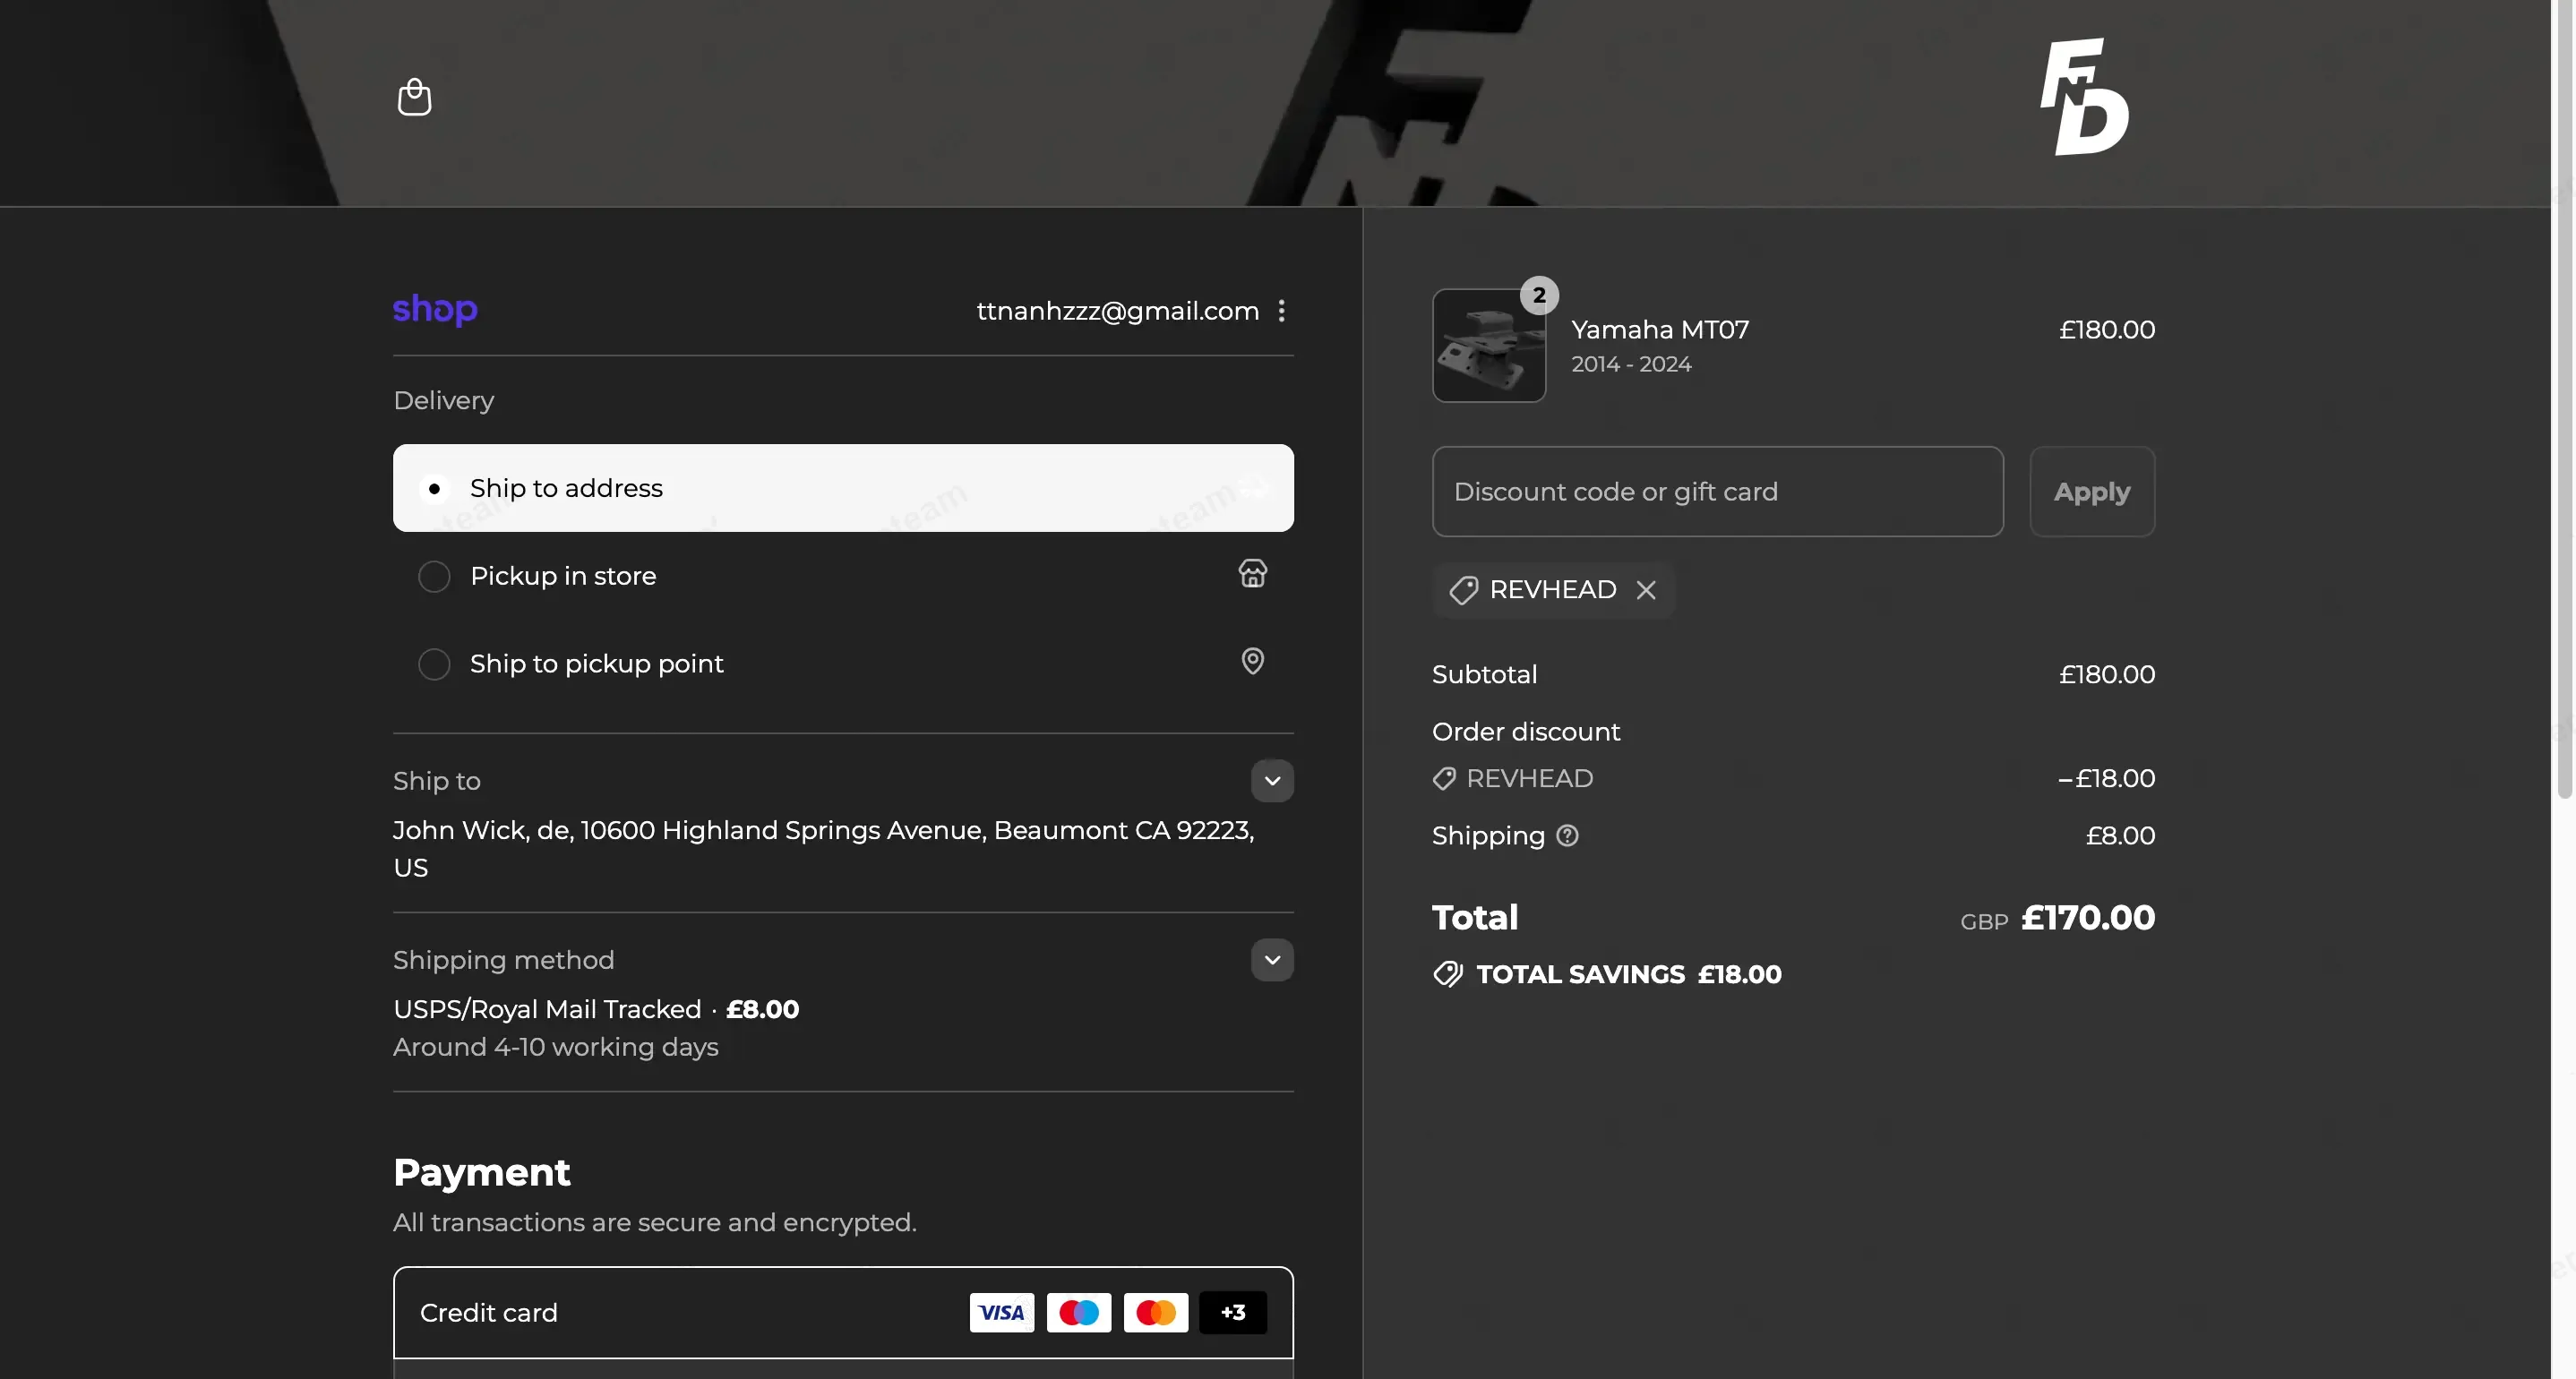Click the Shipping help question mark icon

pos(1567,836)
